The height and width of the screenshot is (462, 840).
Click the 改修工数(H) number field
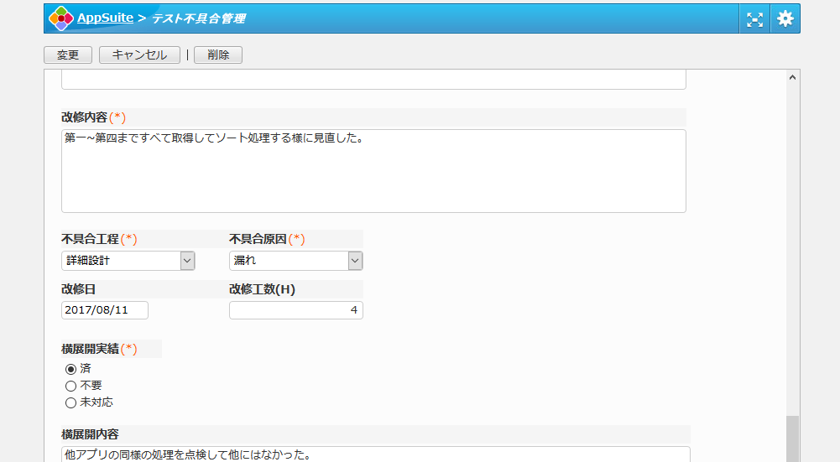[x=296, y=310]
